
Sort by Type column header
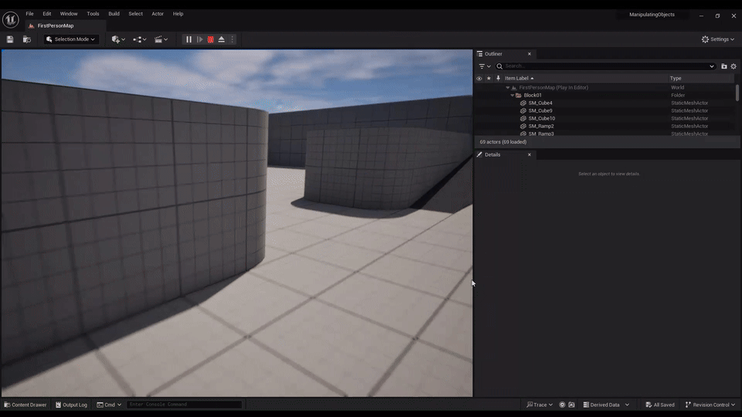(676, 79)
